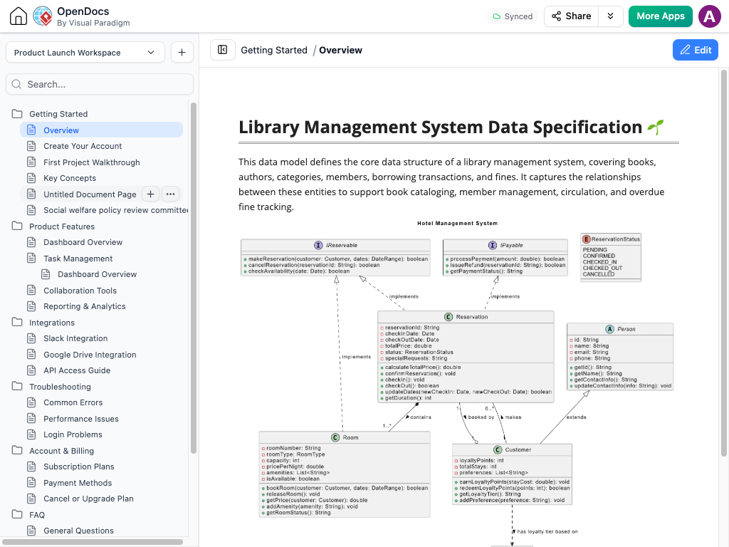Screen dimensions: 729x547
Task: Click inside the Search input field
Action: pyautogui.click(x=100, y=84)
